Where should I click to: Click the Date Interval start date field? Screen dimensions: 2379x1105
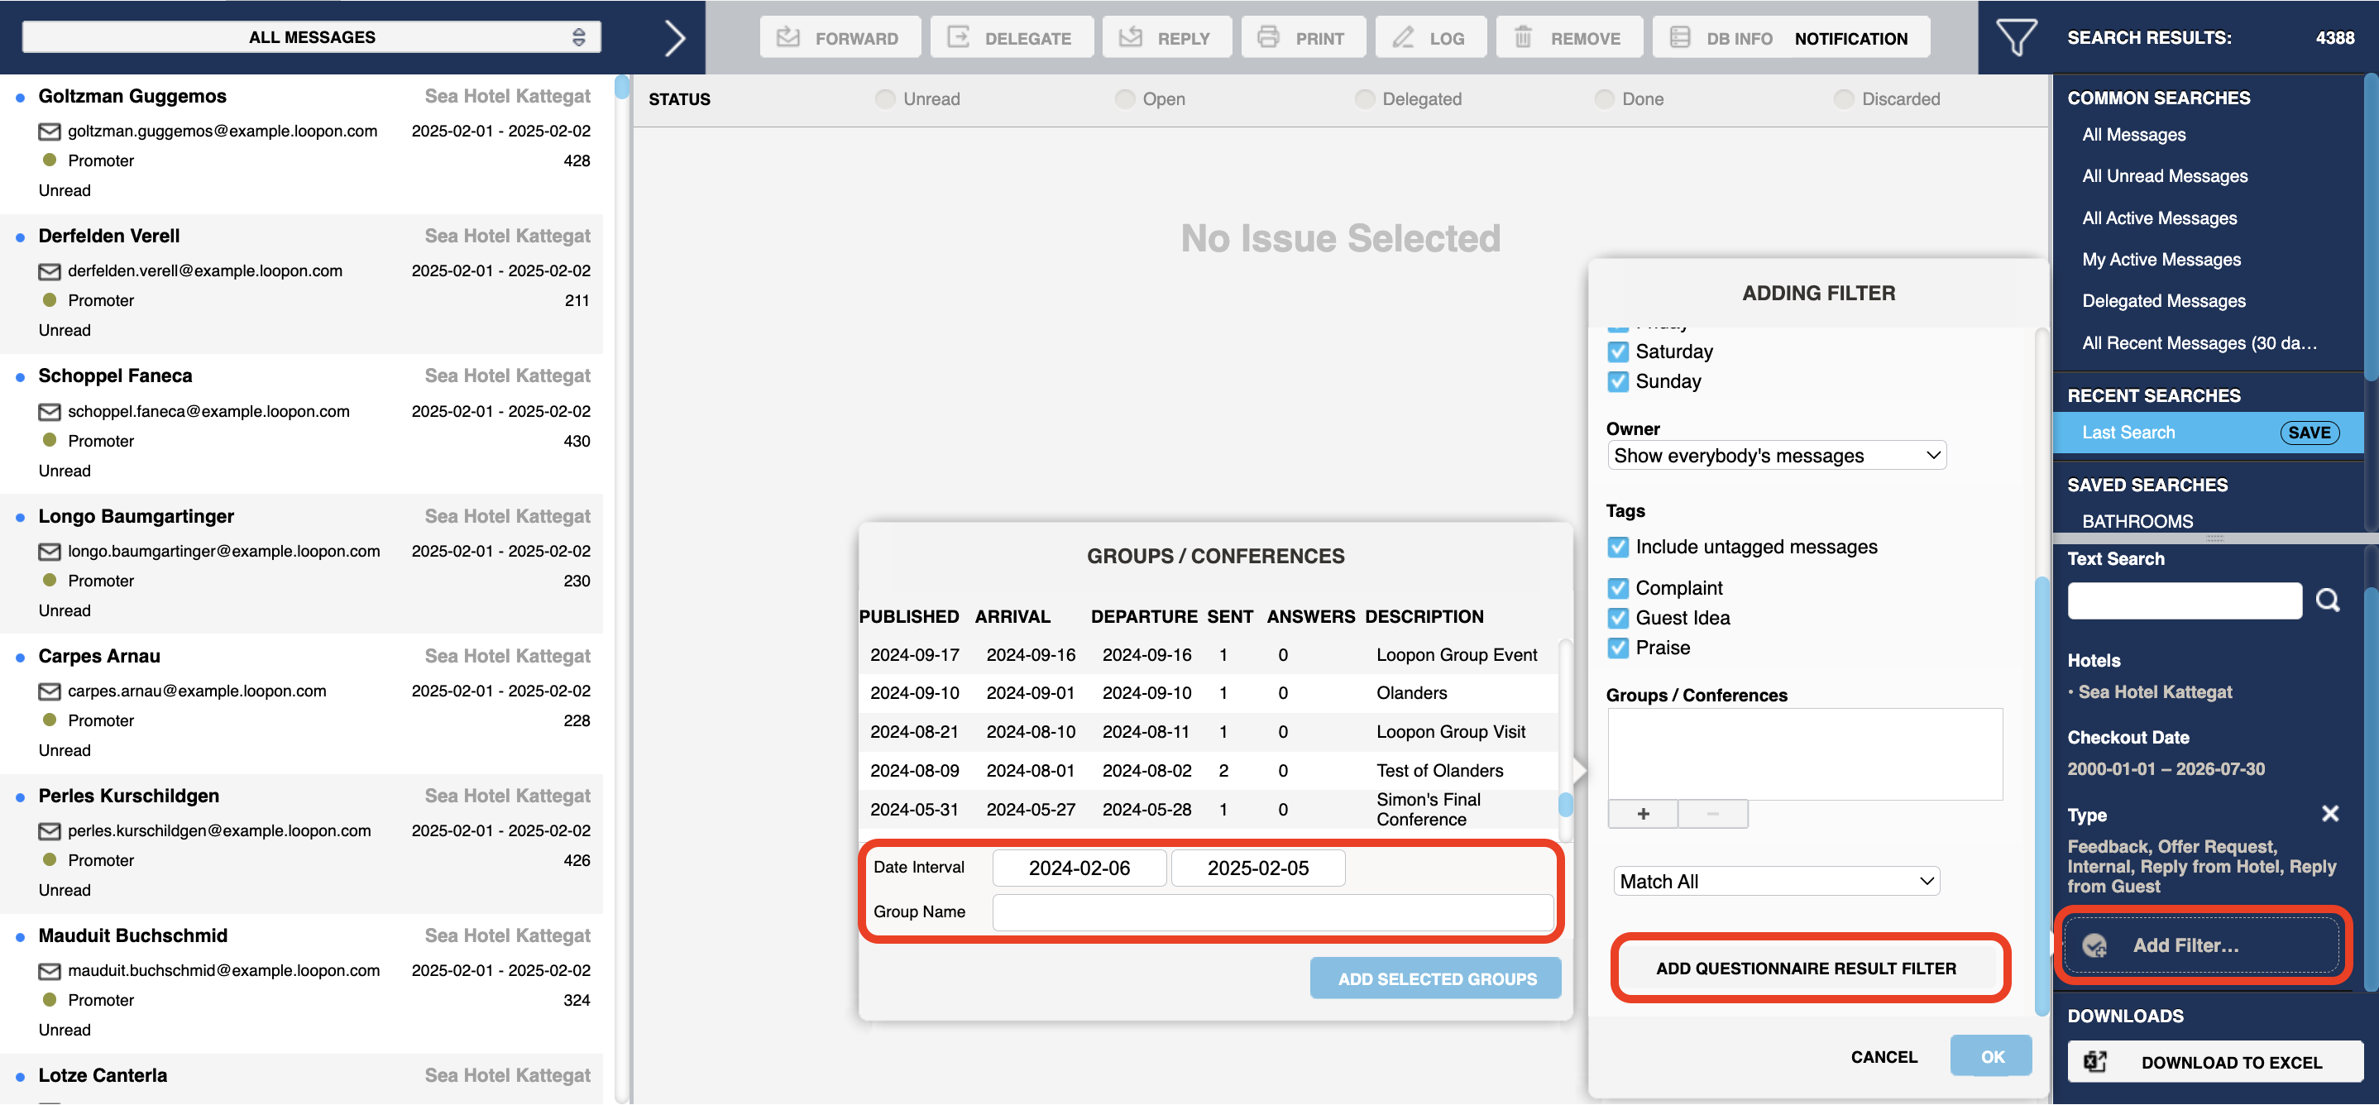(1079, 868)
